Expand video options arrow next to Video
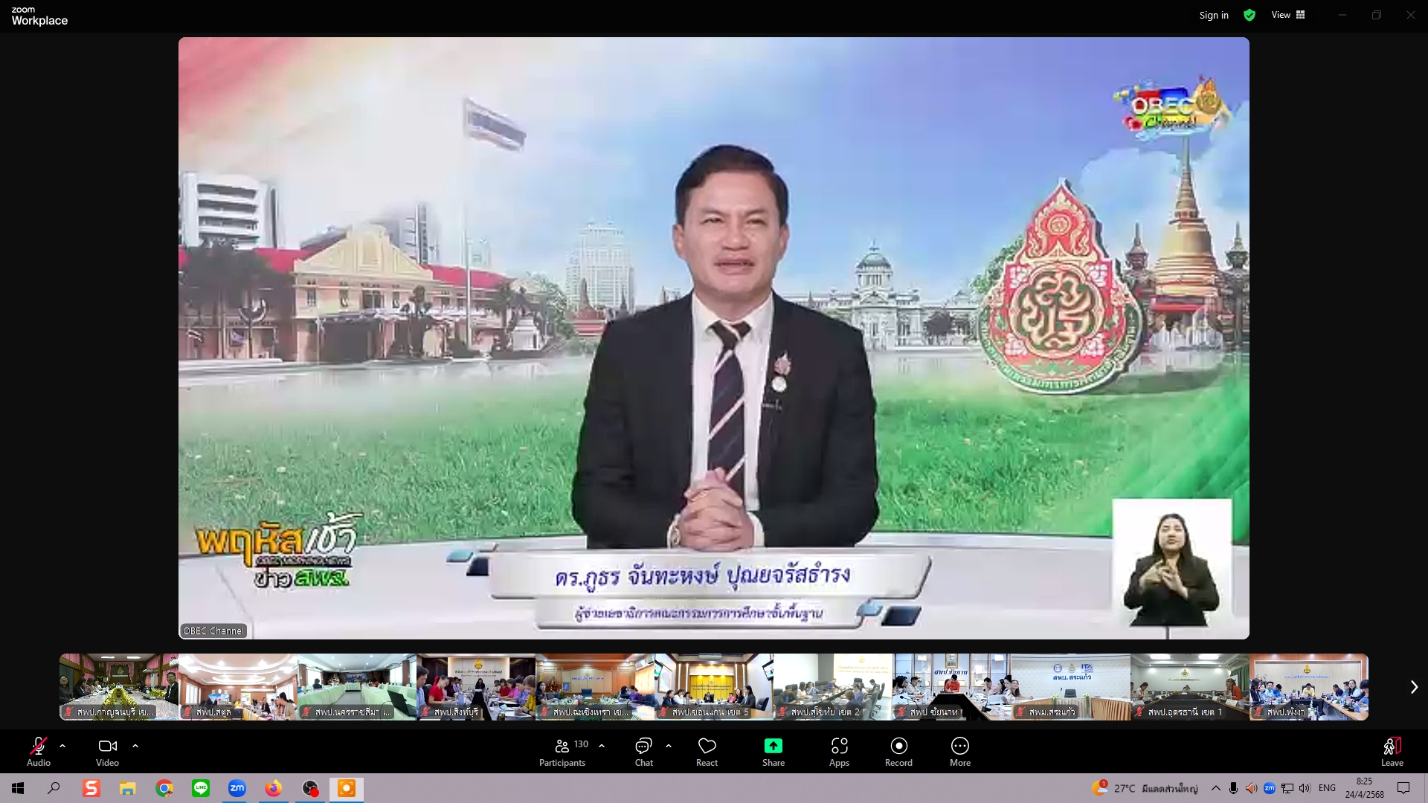The image size is (1428, 803). 135,745
